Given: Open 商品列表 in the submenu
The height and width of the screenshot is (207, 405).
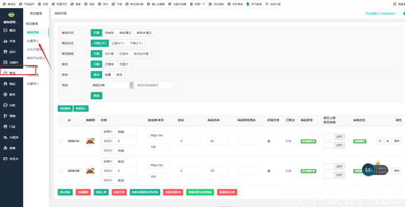Looking at the screenshot, I should pyautogui.click(x=33, y=32).
